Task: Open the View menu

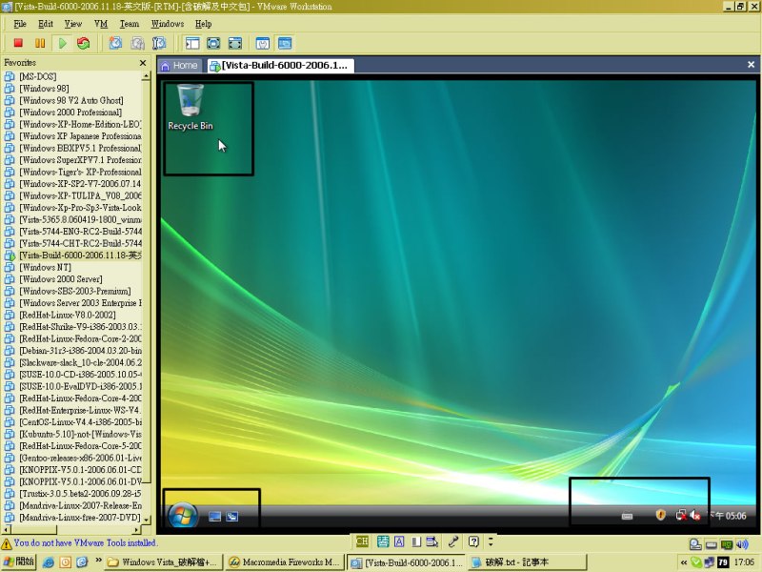Action: 73,24
